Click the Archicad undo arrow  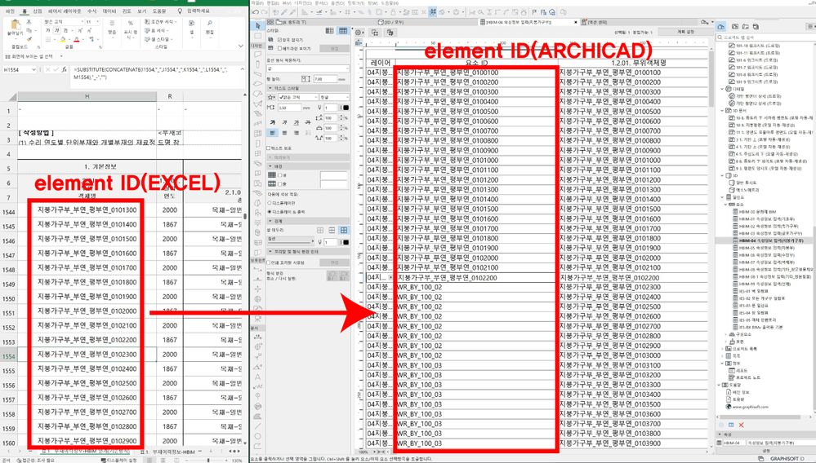(x=256, y=12)
